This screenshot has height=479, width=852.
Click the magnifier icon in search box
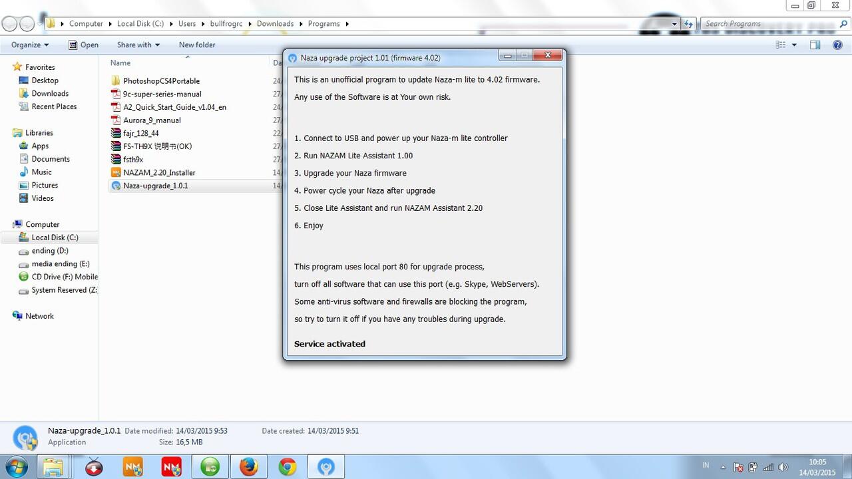(843, 23)
